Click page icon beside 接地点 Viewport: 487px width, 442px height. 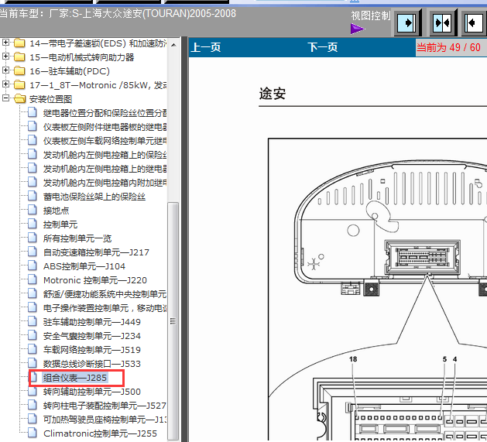tap(33, 210)
